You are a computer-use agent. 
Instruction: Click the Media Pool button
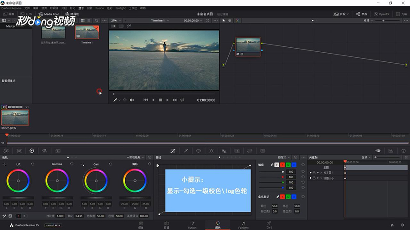coord(49,14)
